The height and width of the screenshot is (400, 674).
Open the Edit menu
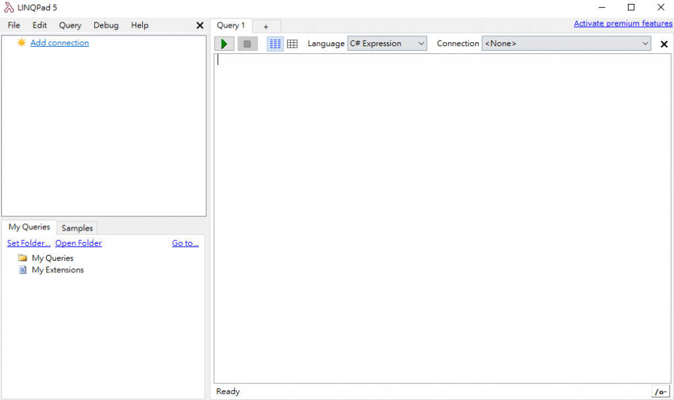[x=39, y=26]
